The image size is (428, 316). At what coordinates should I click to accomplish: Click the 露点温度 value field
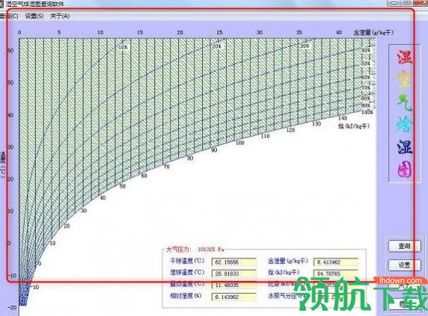[234, 285]
